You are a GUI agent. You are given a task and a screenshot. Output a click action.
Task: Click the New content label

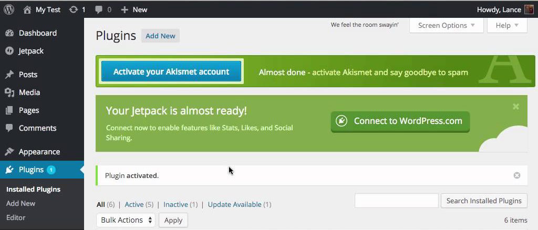(140, 9)
